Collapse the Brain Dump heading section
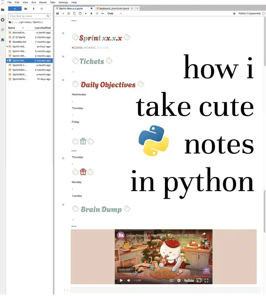 click(63, 204)
